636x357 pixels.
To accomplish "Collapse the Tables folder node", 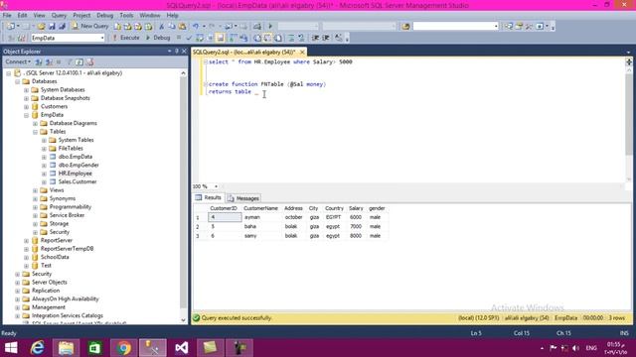I will (x=36, y=132).
